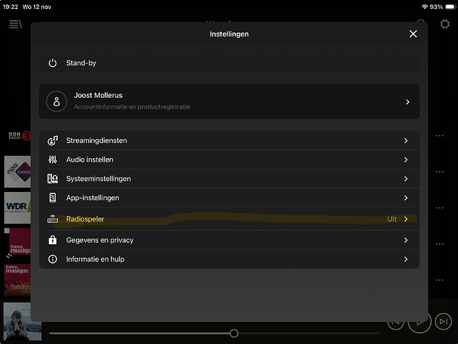Viewport: 458px width, 344px height.
Task: Click the playback progress slider knob
Action: (x=234, y=333)
